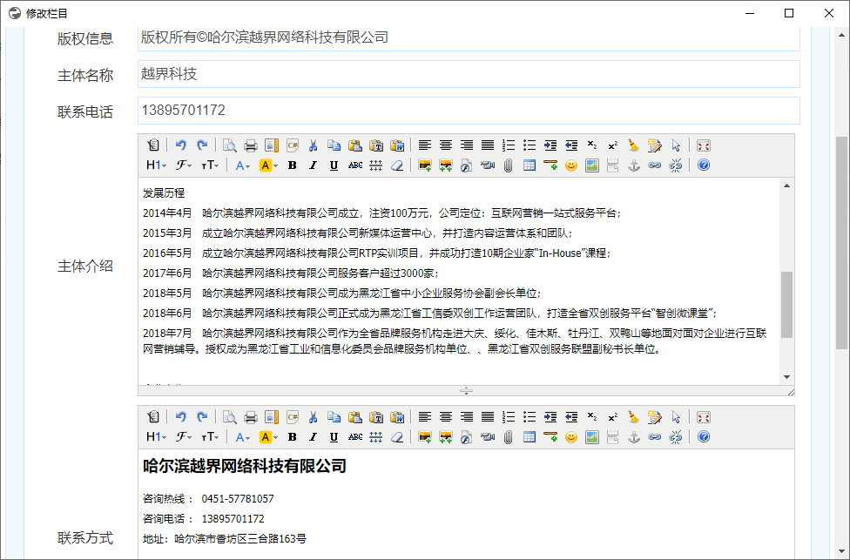Insert anchor in 主体介绍 editor
Screen dimensions: 850x560
(x=634, y=165)
